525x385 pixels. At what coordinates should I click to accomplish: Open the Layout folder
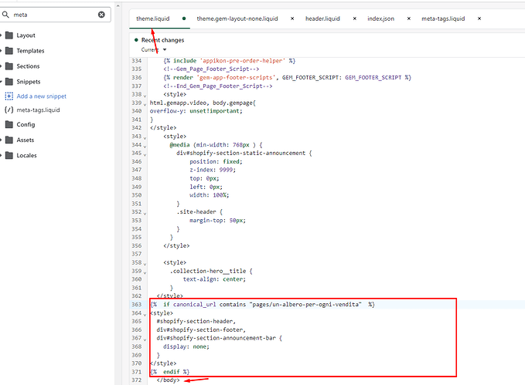pos(26,35)
